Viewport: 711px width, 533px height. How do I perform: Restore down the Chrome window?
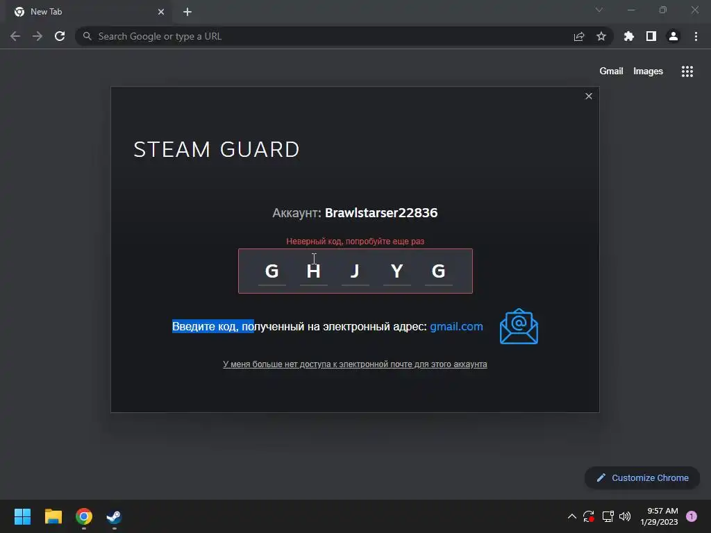pyautogui.click(x=663, y=10)
